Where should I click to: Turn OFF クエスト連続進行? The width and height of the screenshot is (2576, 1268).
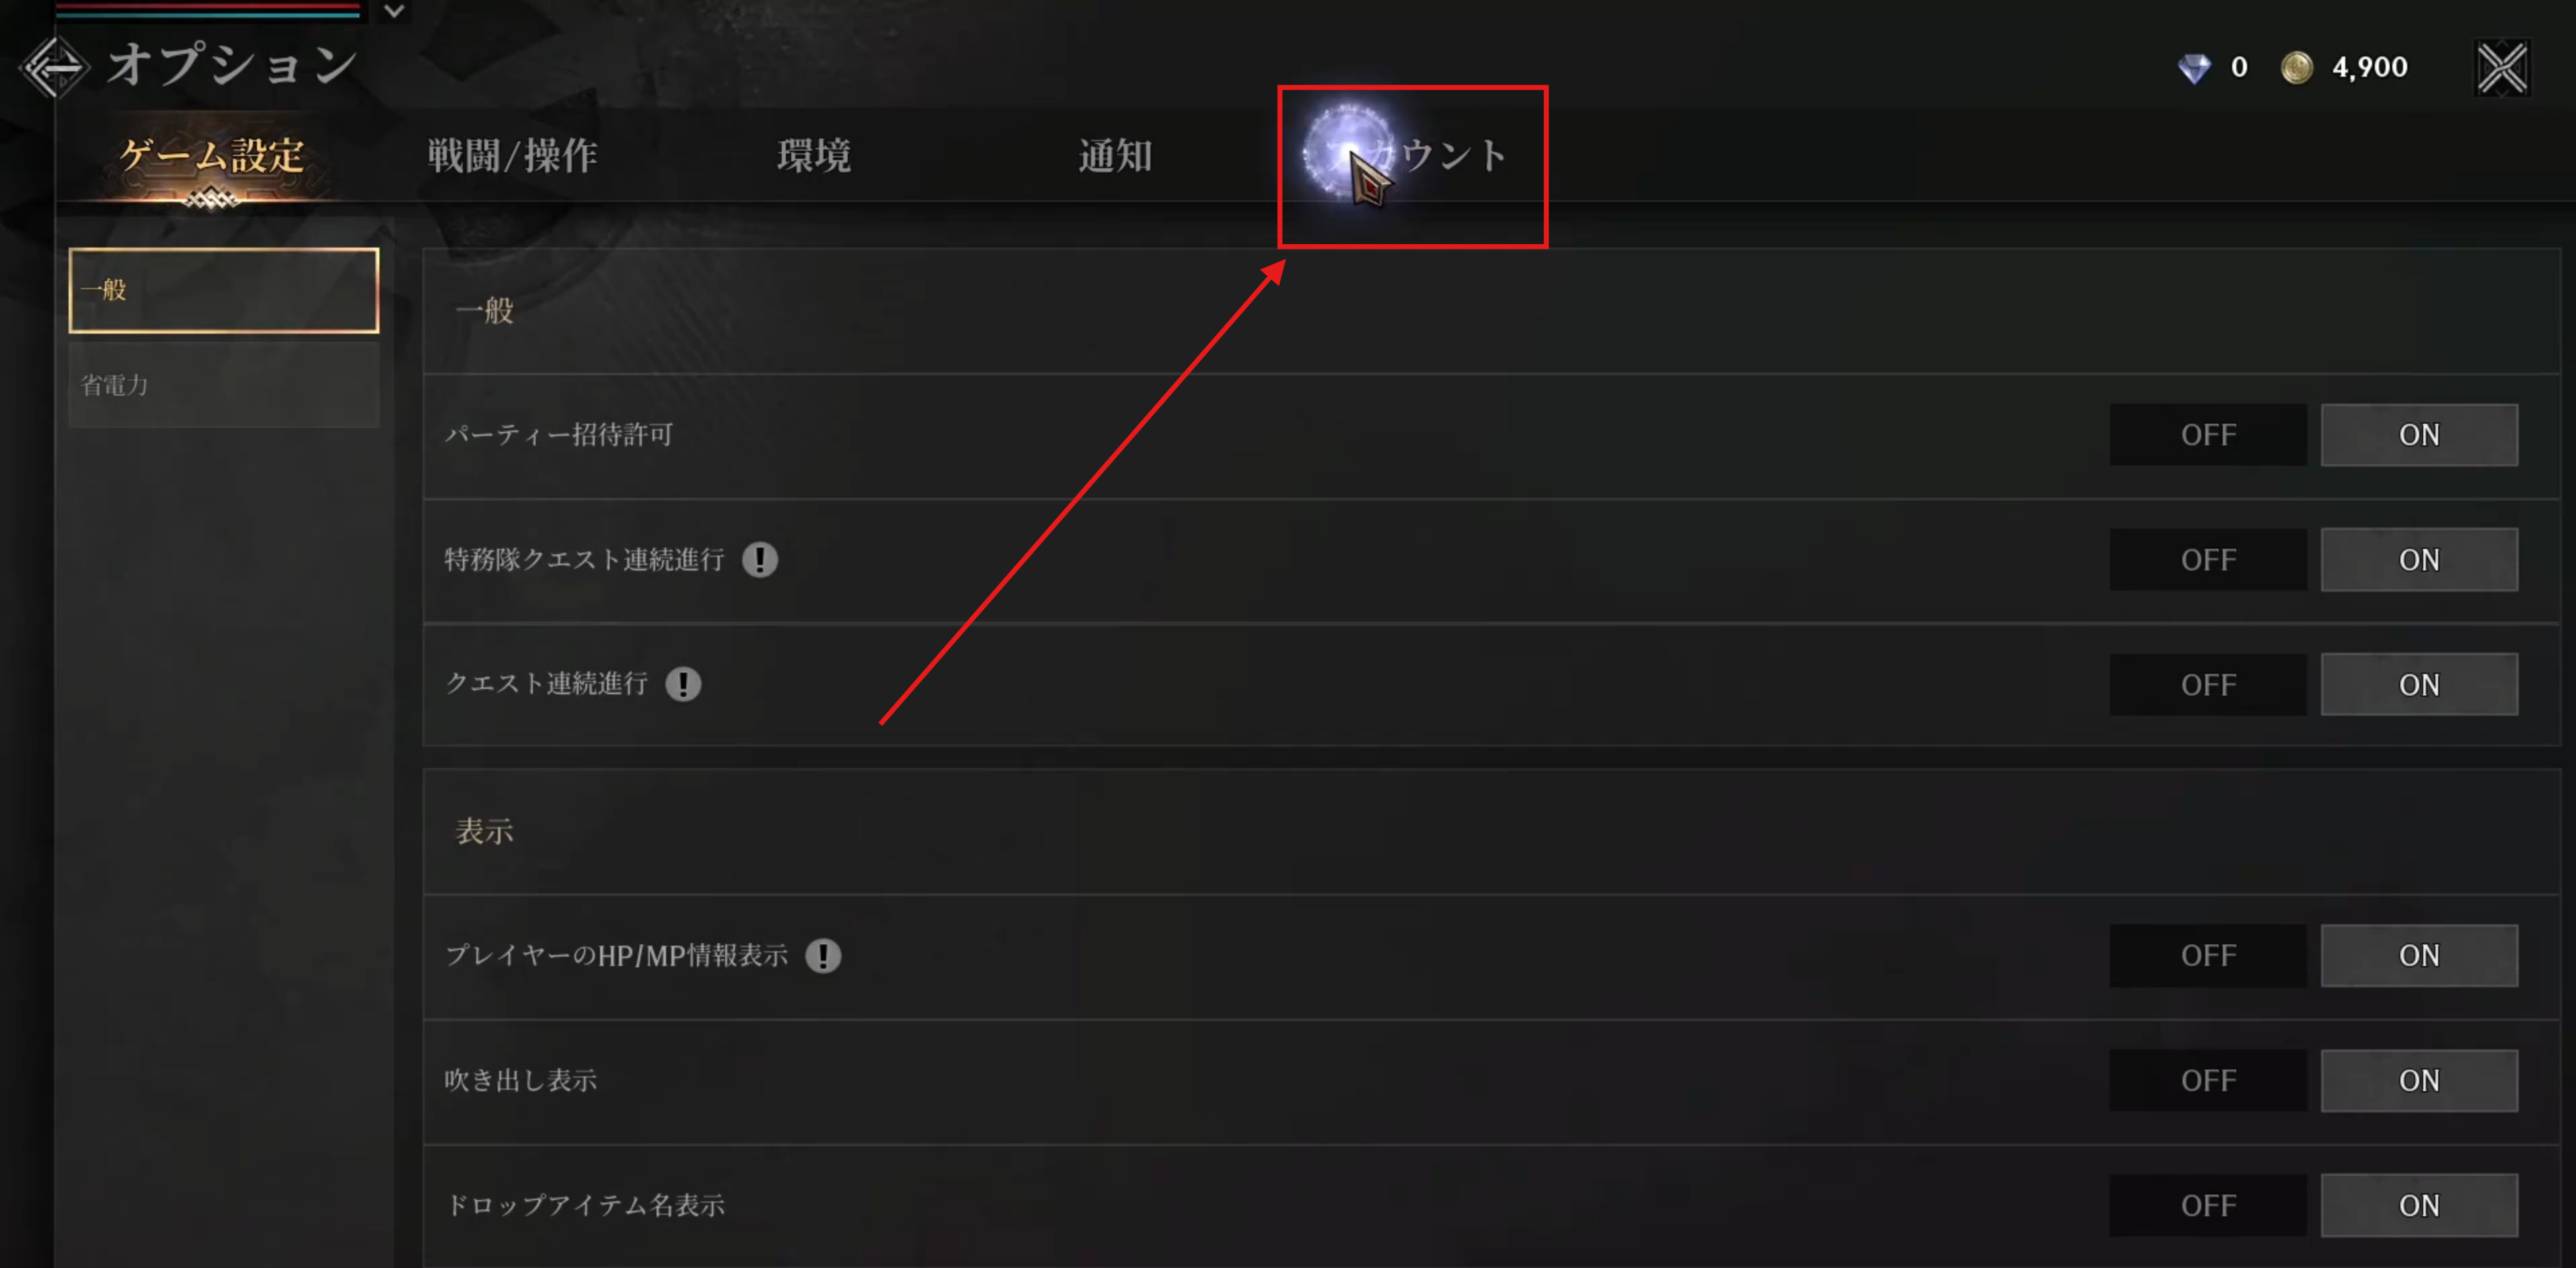(2208, 685)
